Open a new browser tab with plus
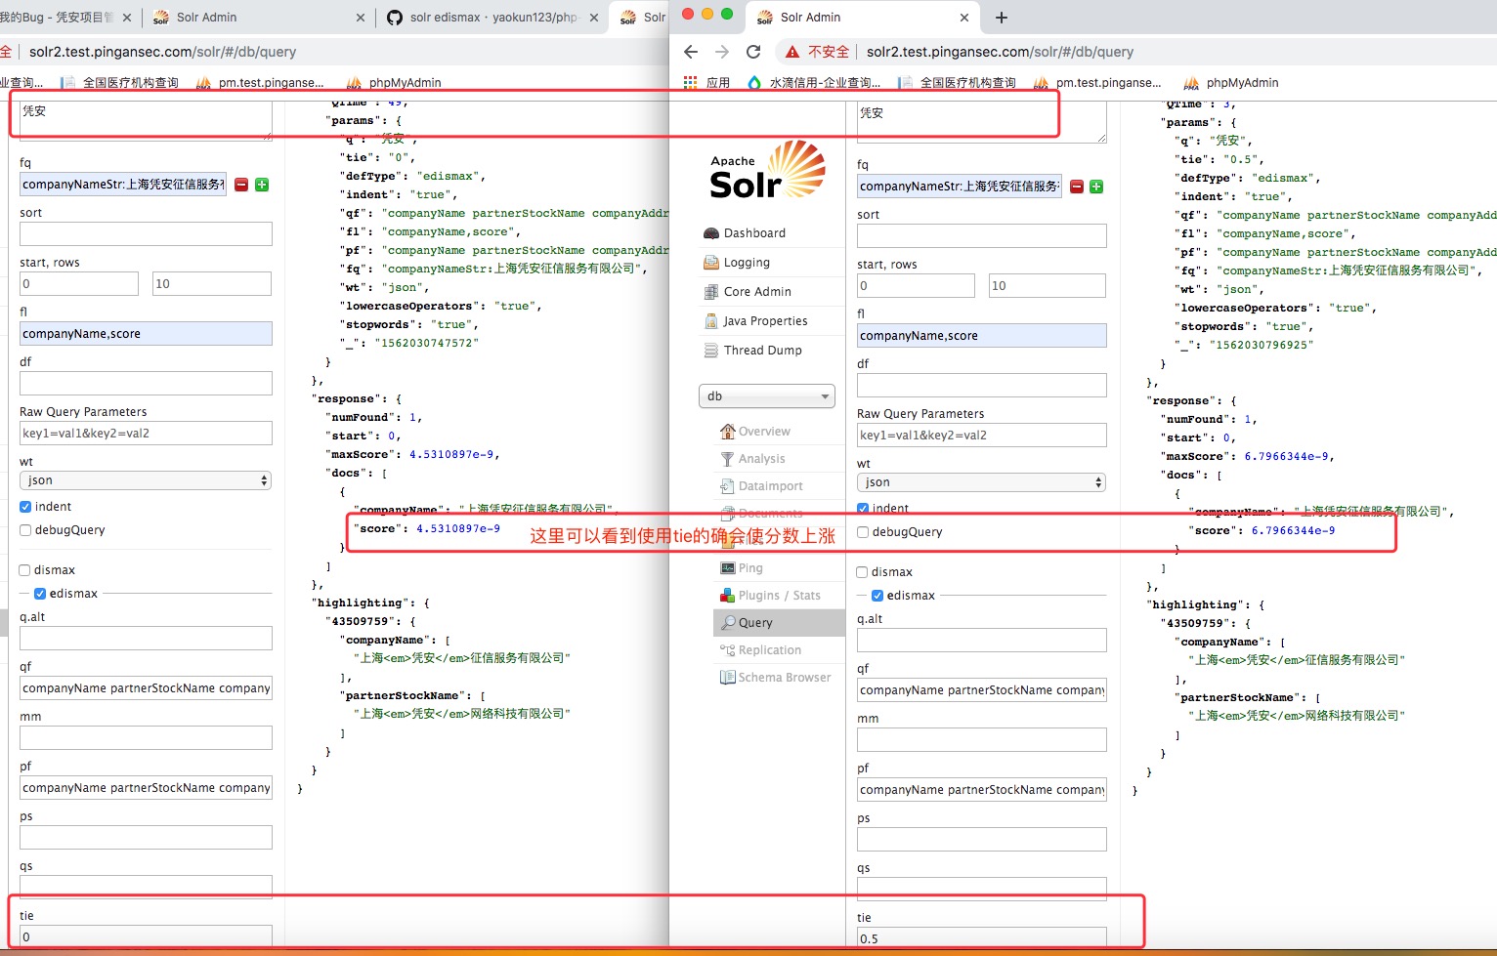This screenshot has width=1497, height=956. tap(1002, 18)
